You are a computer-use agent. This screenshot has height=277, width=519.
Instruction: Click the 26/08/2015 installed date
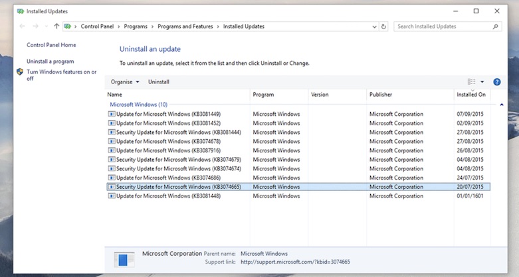coord(470,150)
